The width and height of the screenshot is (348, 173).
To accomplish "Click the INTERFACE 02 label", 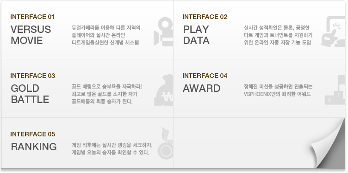I will pos(205,17).
